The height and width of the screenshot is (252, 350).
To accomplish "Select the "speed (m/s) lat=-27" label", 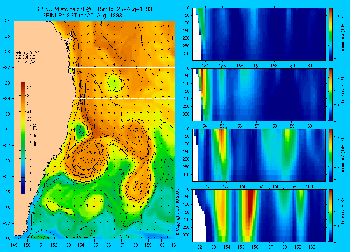I will click(x=343, y=34).
